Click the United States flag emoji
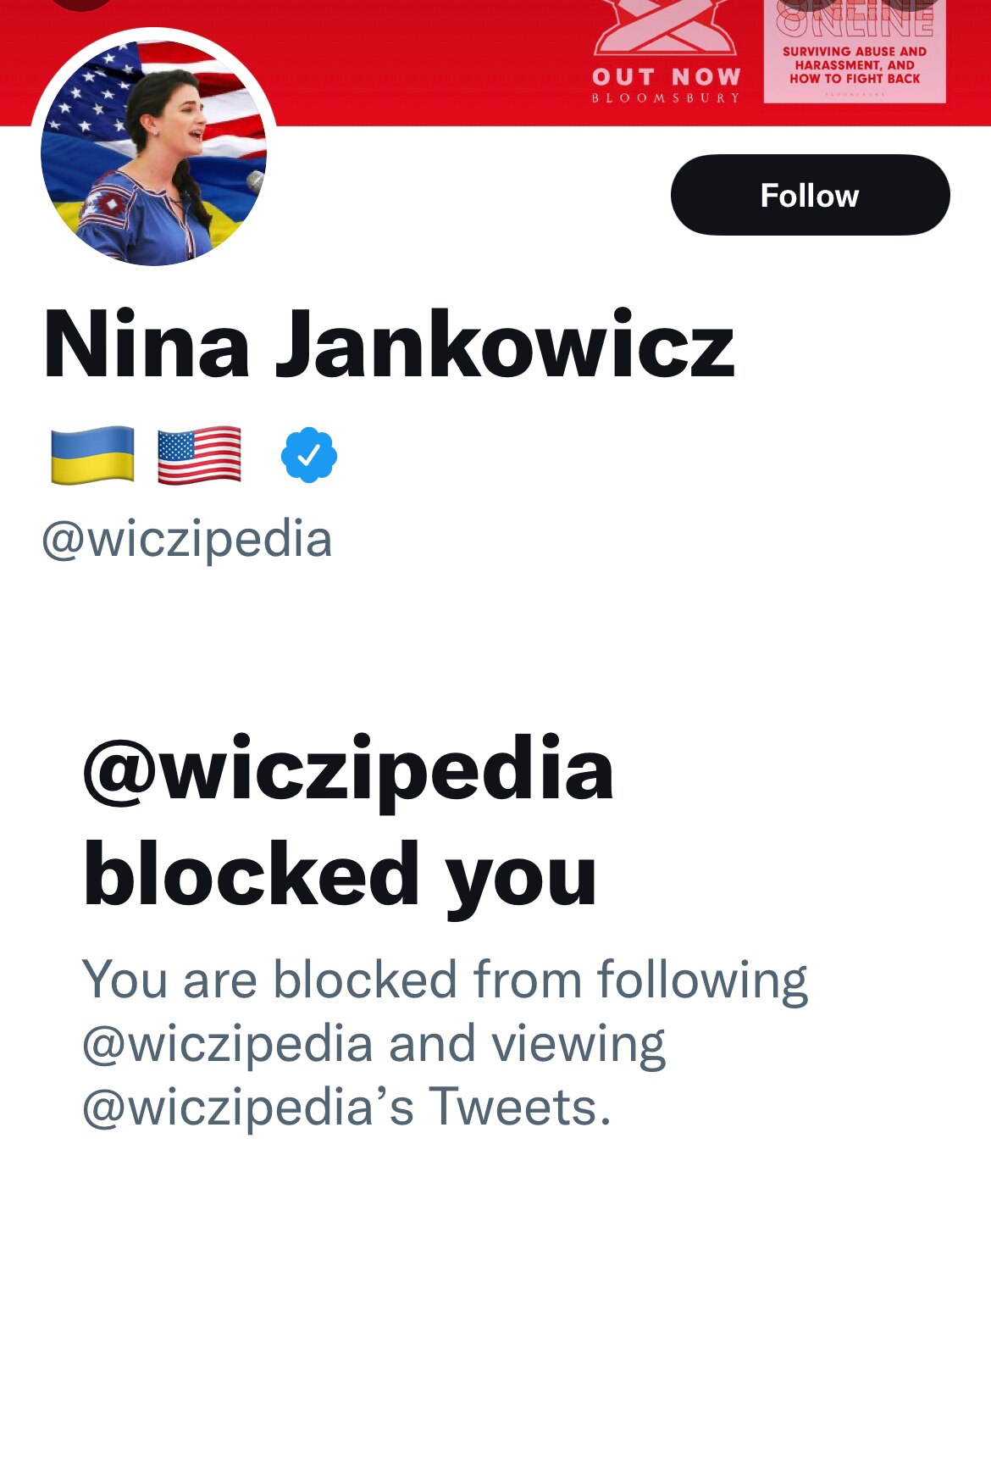Screen dimensions: 991x1466 pyautogui.click(x=200, y=456)
